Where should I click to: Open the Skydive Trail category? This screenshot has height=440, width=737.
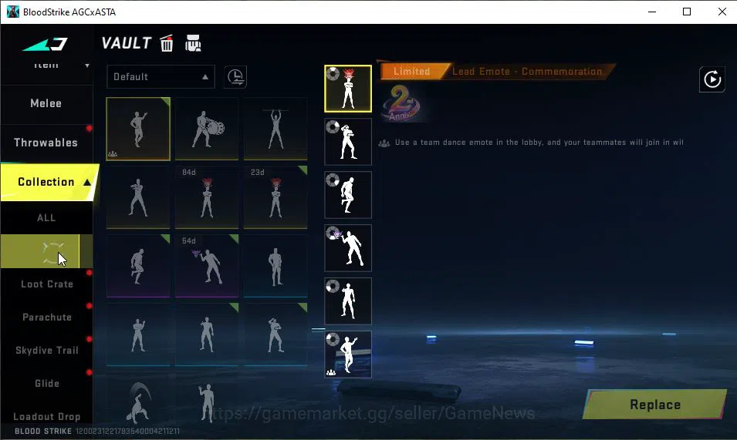(x=46, y=351)
